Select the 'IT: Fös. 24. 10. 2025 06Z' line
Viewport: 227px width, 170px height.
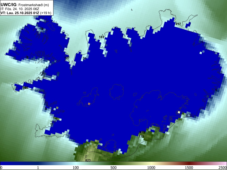[x=20, y=9]
